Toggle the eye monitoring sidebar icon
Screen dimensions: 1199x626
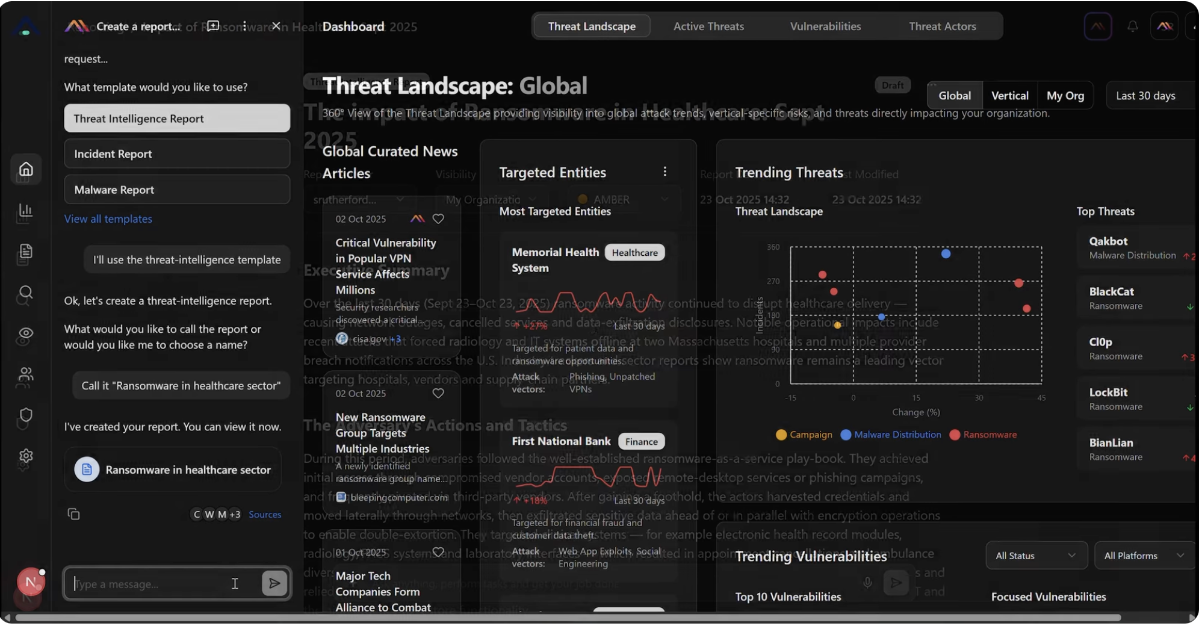[26, 333]
